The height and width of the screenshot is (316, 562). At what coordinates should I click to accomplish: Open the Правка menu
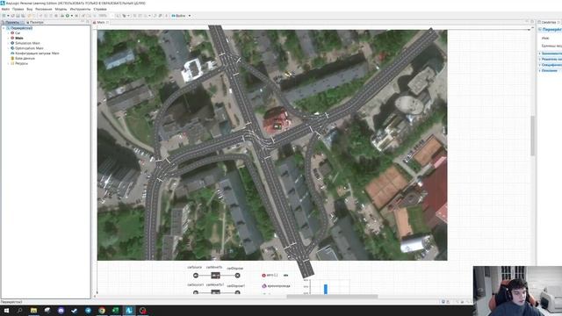tap(18, 9)
